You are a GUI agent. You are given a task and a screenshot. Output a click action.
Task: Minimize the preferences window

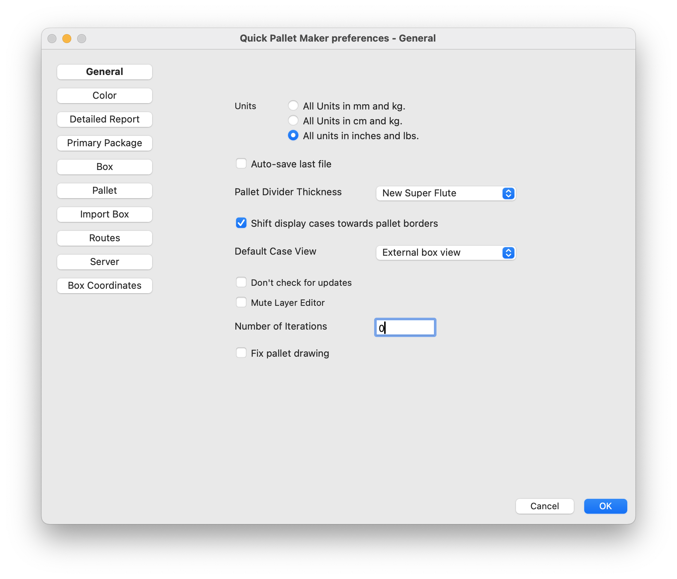pos(67,39)
